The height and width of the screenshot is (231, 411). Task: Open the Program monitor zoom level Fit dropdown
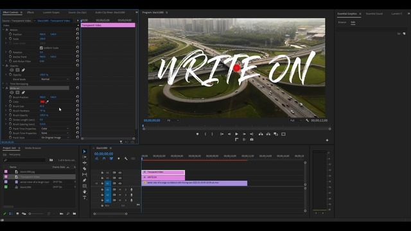173,121
